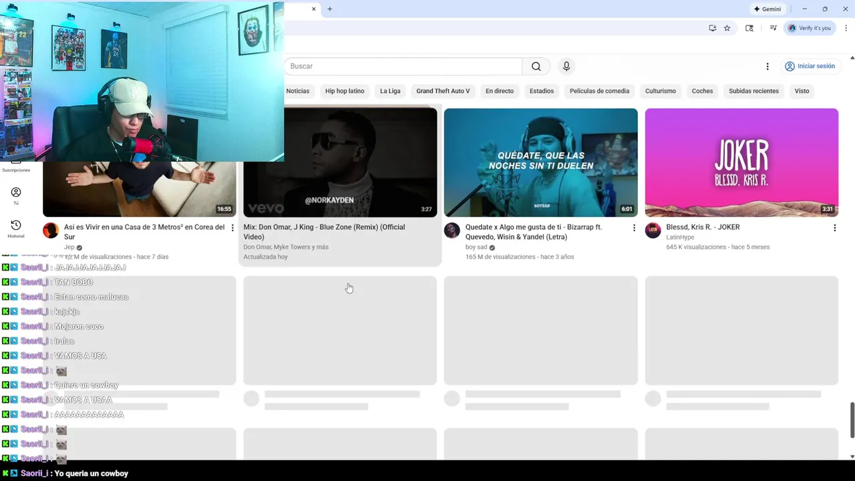The width and height of the screenshot is (855, 481).
Task: Focus the Buscar search field
Action: pyautogui.click(x=403, y=66)
